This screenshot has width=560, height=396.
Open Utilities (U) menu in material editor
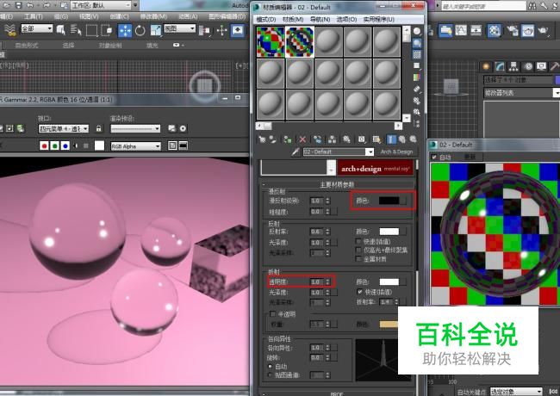[x=379, y=19]
